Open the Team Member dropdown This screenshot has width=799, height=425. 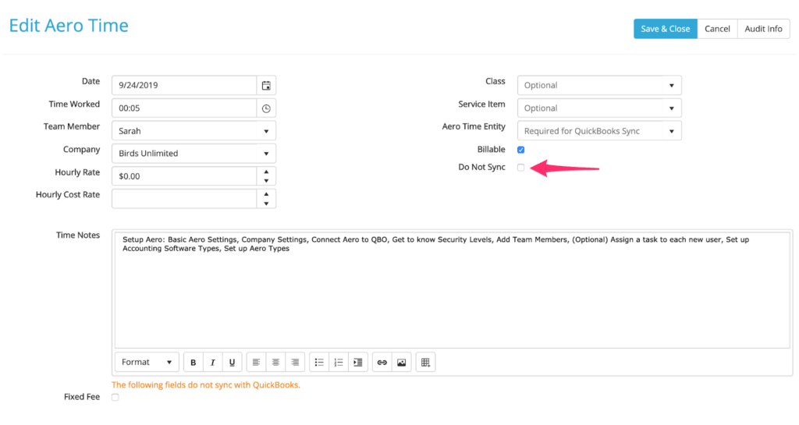click(194, 131)
